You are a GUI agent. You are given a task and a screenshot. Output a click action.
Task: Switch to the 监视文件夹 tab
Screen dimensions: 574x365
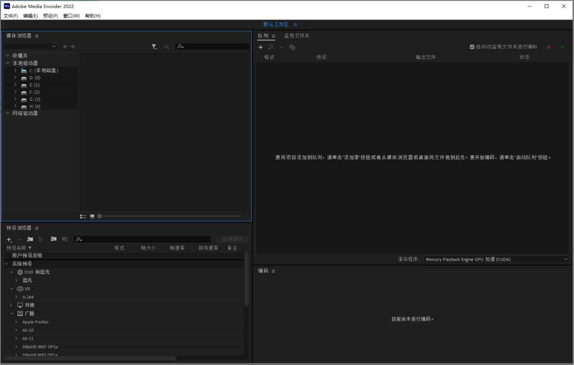pyautogui.click(x=296, y=36)
